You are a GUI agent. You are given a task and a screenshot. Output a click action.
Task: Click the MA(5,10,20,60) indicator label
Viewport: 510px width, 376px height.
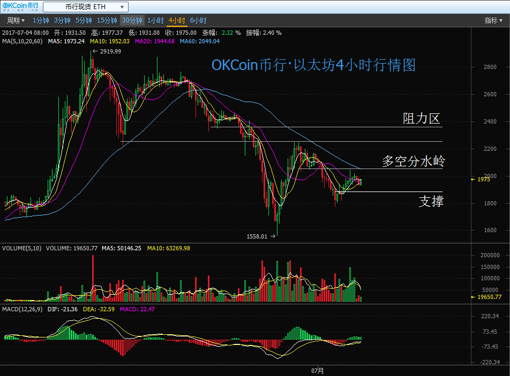pos(22,41)
